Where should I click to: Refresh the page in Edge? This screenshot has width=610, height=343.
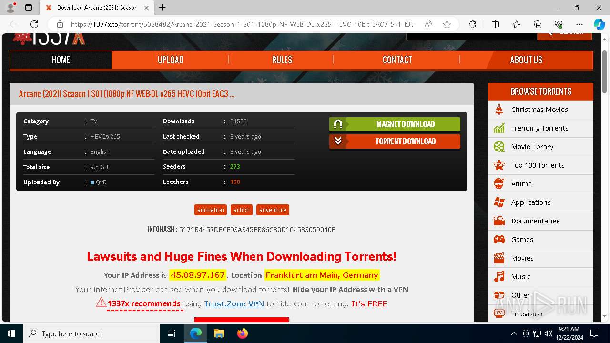tap(34, 24)
